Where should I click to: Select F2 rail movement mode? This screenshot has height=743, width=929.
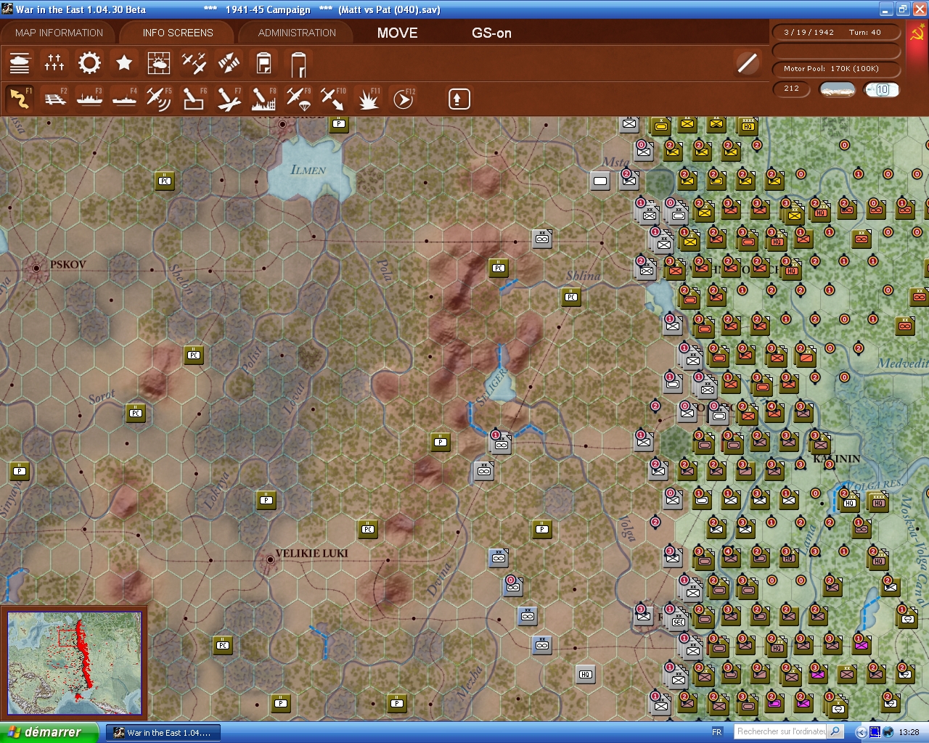[54, 99]
